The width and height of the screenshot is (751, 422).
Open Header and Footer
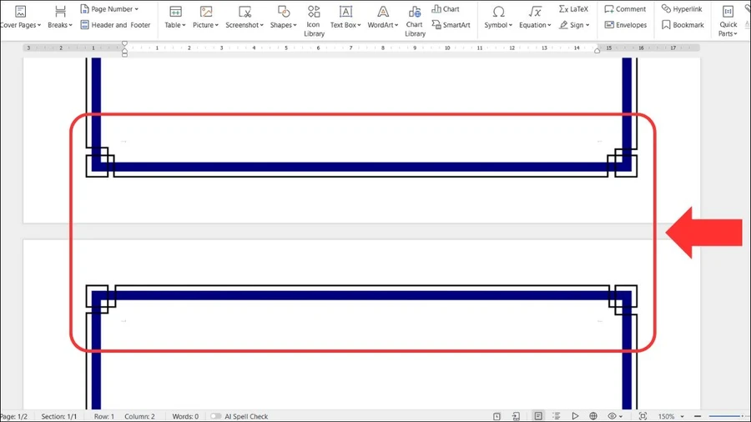click(115, 25)
